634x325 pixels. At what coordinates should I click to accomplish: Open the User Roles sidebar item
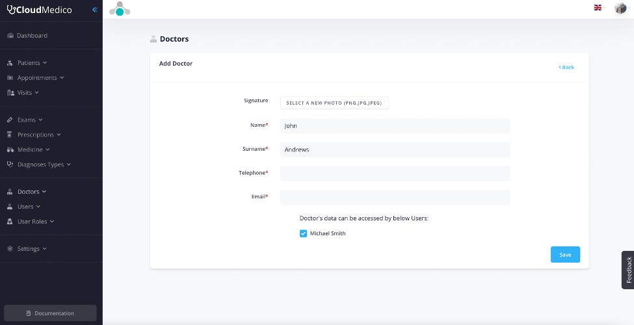33,222
